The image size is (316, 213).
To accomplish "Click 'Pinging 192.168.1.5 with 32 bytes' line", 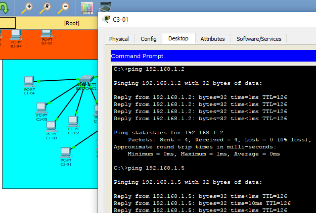I will 188,182.
